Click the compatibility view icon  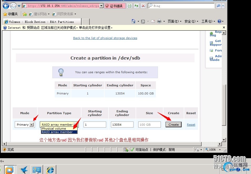130,6
